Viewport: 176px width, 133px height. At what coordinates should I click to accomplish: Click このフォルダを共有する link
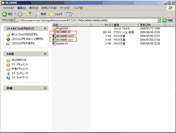pyautogui.click(x=23, y=43)
